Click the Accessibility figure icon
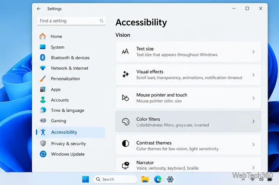Screen dimensions: 279x185 pyautogui.click(x=43, y=132)
